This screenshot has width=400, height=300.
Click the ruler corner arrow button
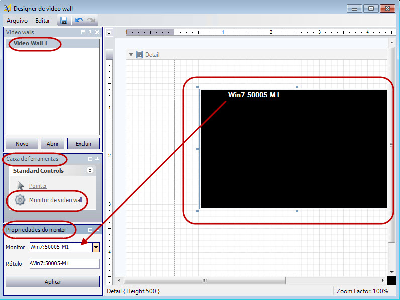pos(109,32)
